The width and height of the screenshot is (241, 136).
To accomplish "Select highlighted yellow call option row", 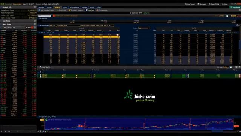I will tap(82, 37).
